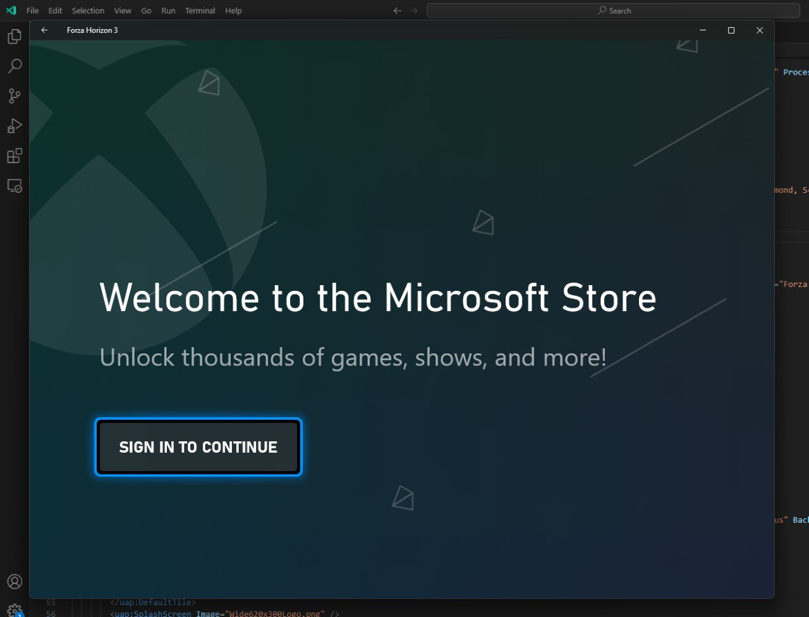Open the Help menu

[233, 11]
